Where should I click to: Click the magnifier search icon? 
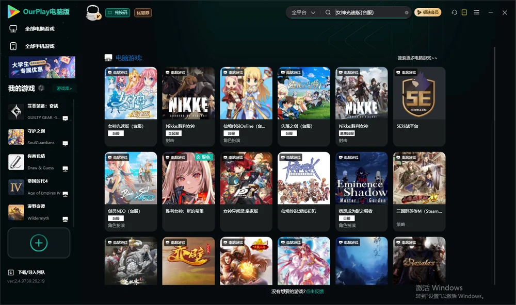[328, 12]
